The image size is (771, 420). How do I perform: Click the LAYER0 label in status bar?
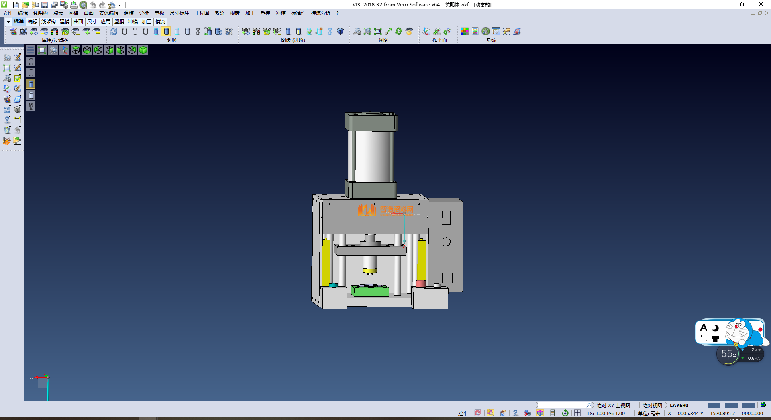[x=679, y=406]
